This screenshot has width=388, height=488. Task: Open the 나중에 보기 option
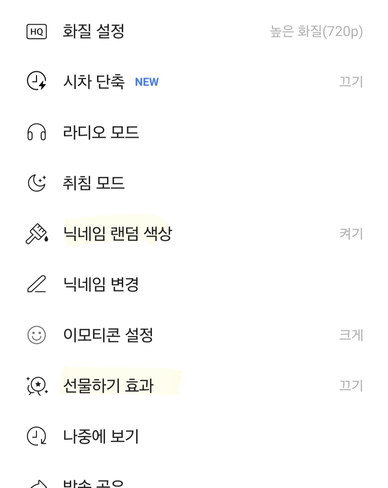pyautogui.click(x=194, y=436)
